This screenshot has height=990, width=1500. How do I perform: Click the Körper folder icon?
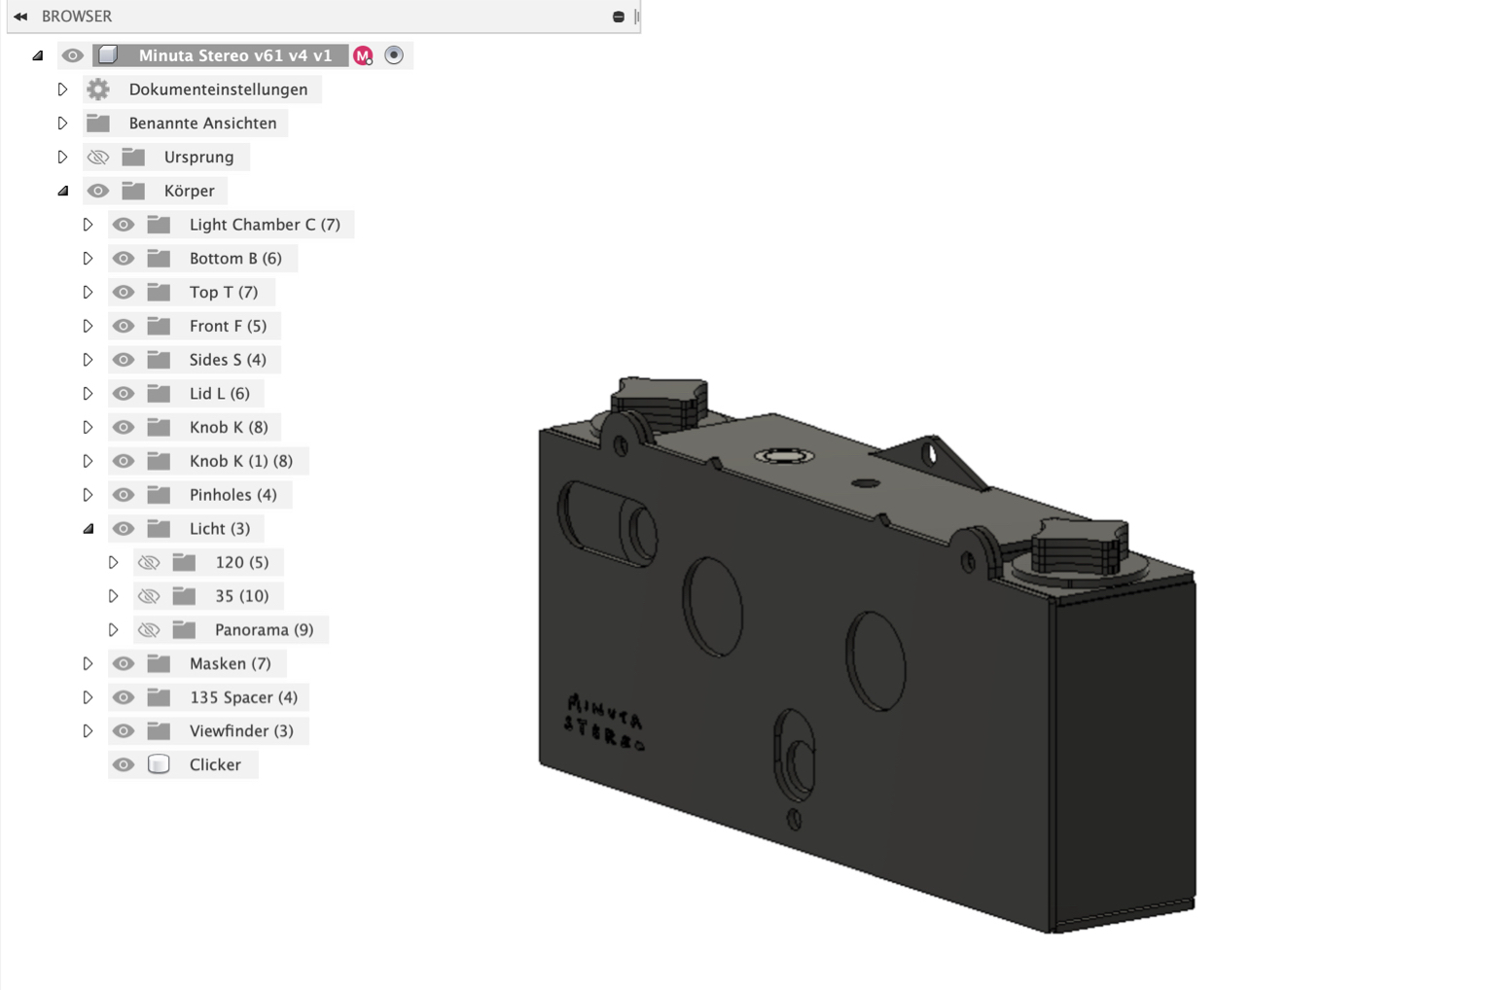[x=133, y=191]
